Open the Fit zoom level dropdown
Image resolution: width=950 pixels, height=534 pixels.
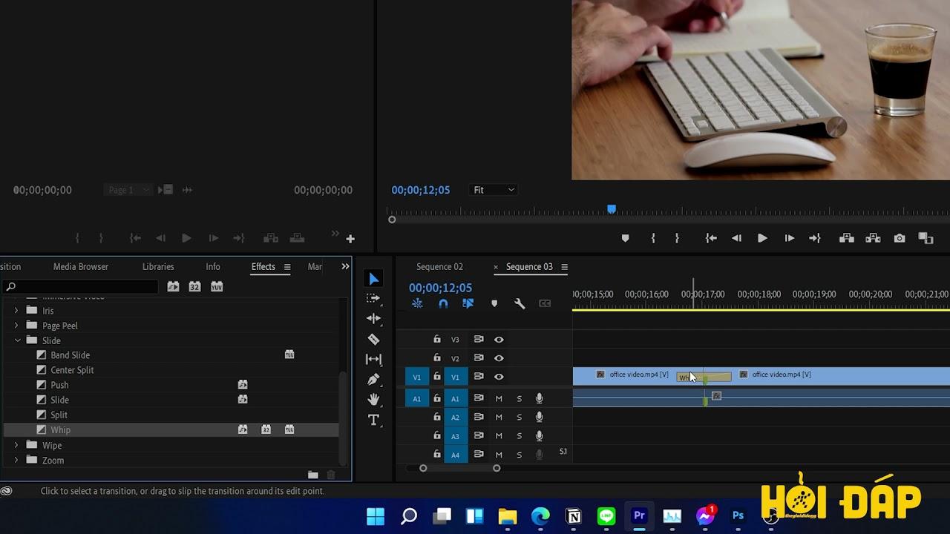click(494, 190)
